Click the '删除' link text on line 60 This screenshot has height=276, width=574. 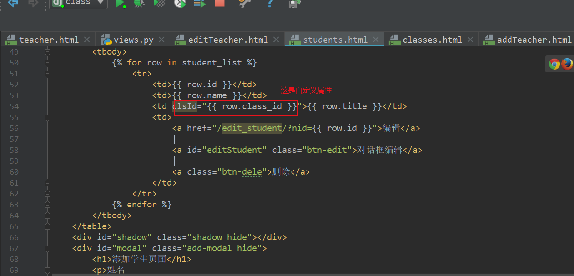tap(281, 172)
